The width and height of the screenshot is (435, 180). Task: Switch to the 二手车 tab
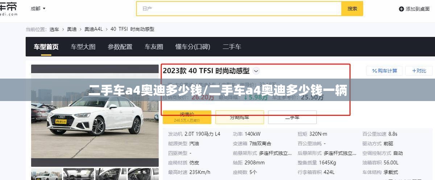[x=232, y=47]
